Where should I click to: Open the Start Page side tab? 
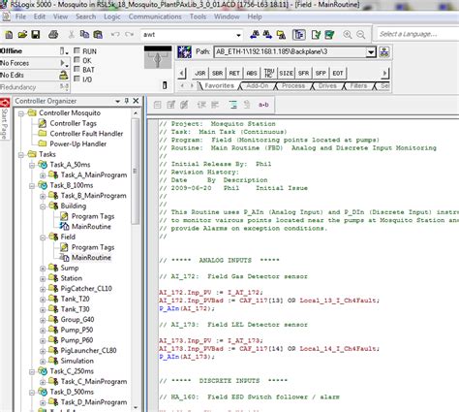pyautogui.click(x=5, y=118)
